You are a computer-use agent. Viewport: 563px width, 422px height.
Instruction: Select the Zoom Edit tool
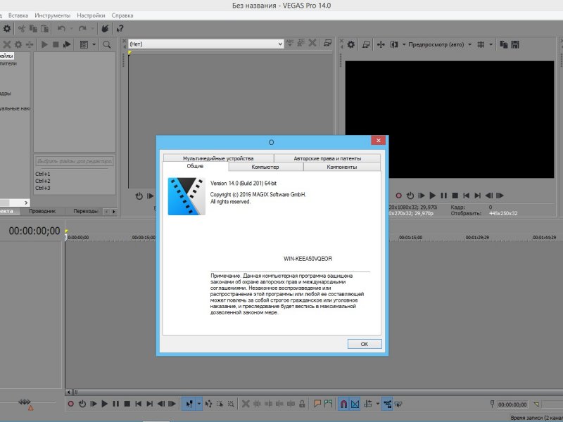point(231,404)
